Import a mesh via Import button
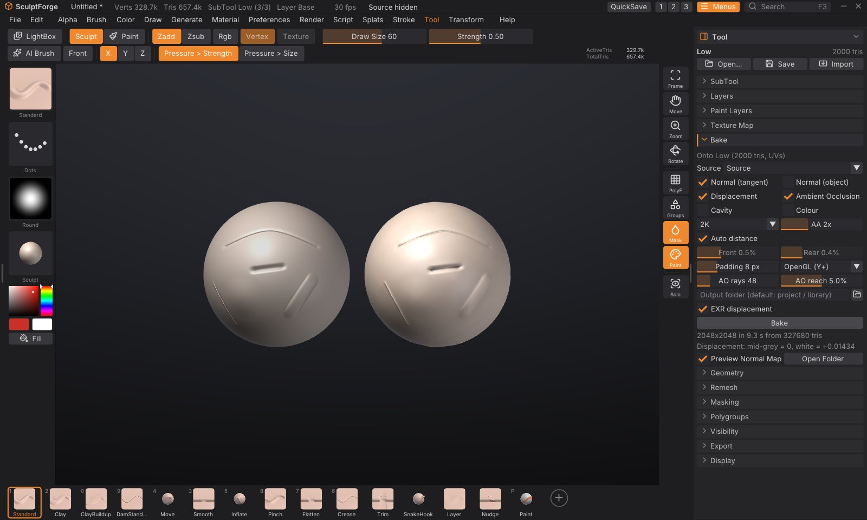This screenshot has height=520, width=867. click(x=836, y=64)
